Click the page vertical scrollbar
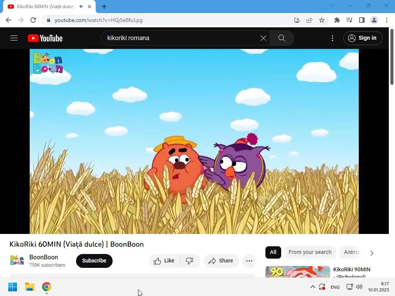Screen dimensions: 395x296 (x=392, y=57)
